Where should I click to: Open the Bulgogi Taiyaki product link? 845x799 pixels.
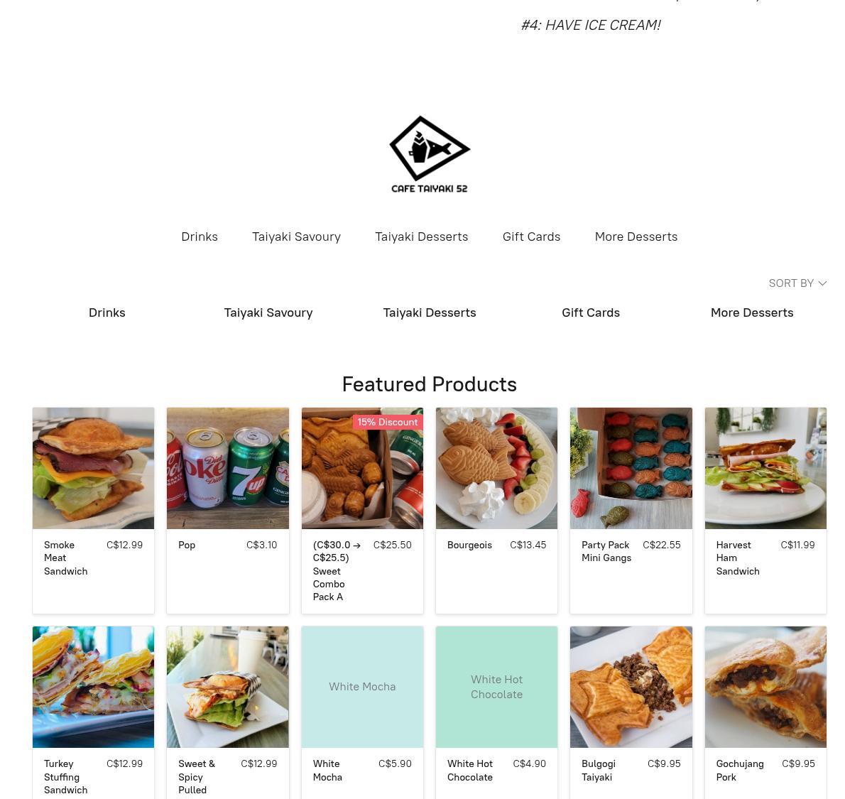tap(598, 771)
